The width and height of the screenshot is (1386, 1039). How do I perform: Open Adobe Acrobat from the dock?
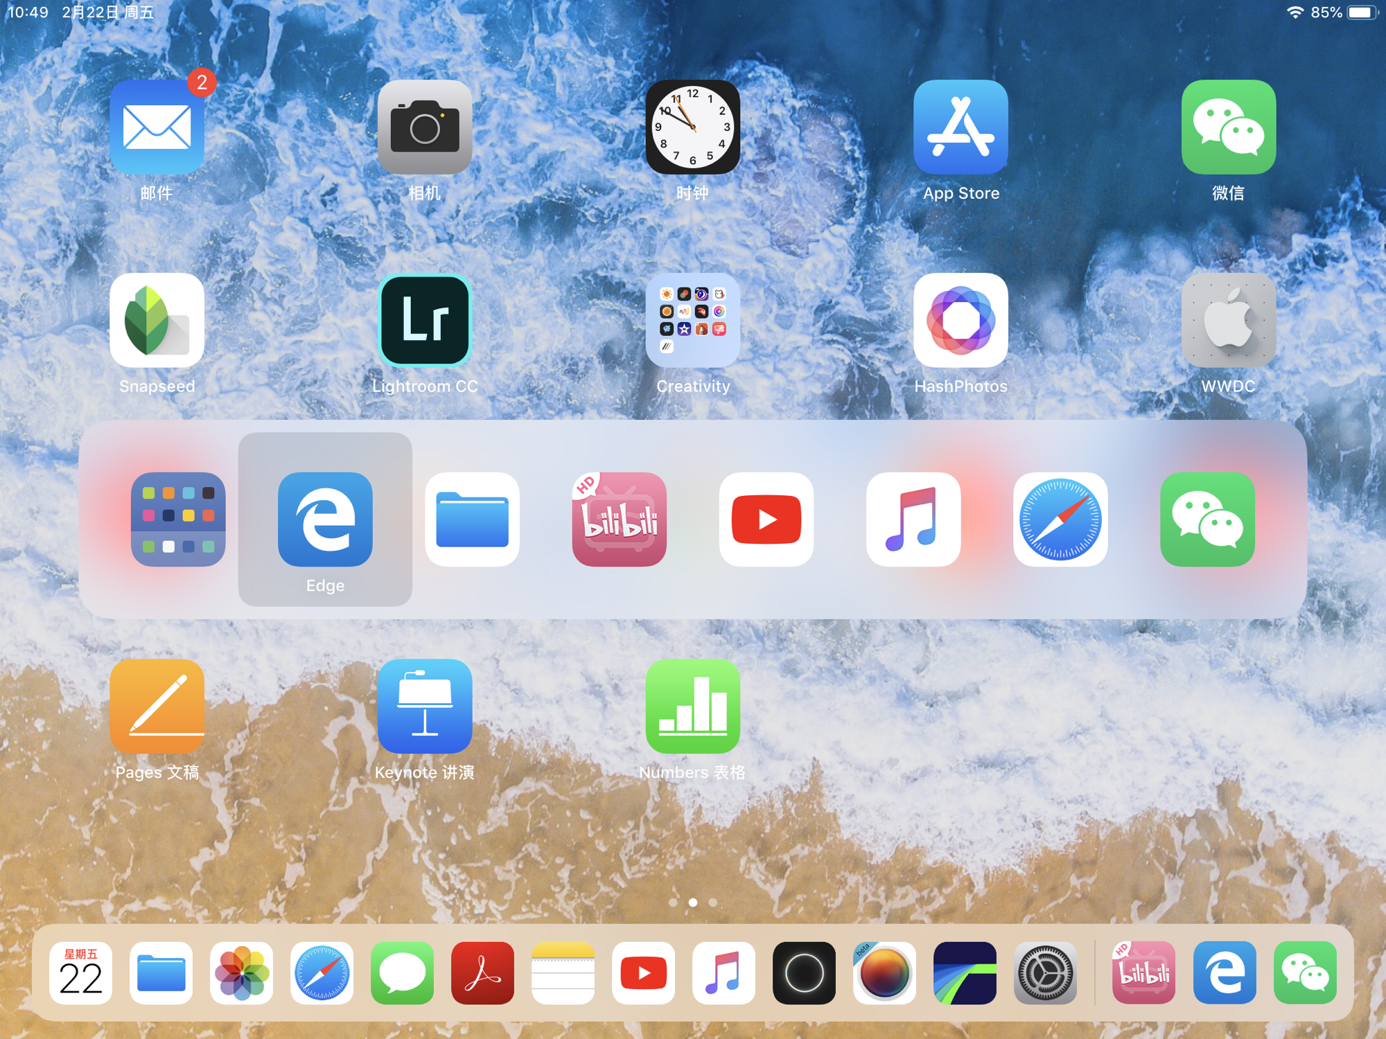[x=482, y=973]
